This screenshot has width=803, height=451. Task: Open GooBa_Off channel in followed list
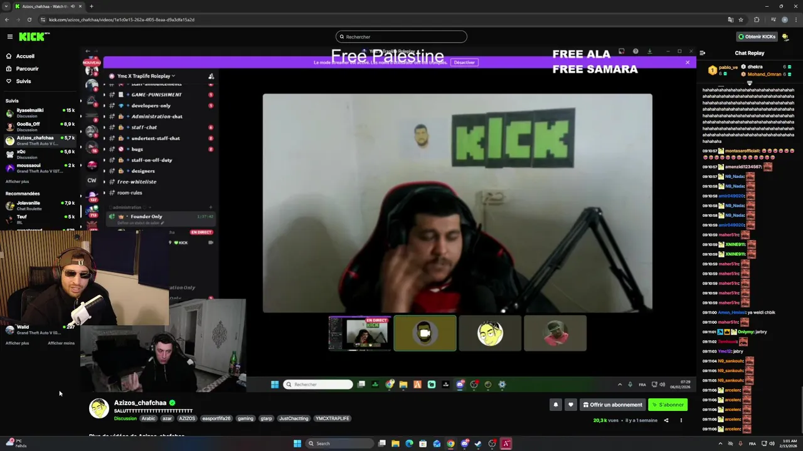click(39, 127)
